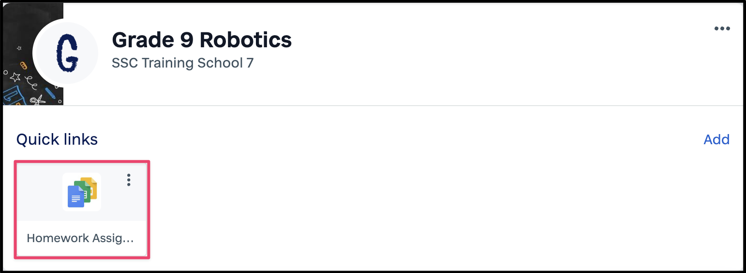
Task: Click the green Google Sheets icon
Action: click(x=84, y=192)
